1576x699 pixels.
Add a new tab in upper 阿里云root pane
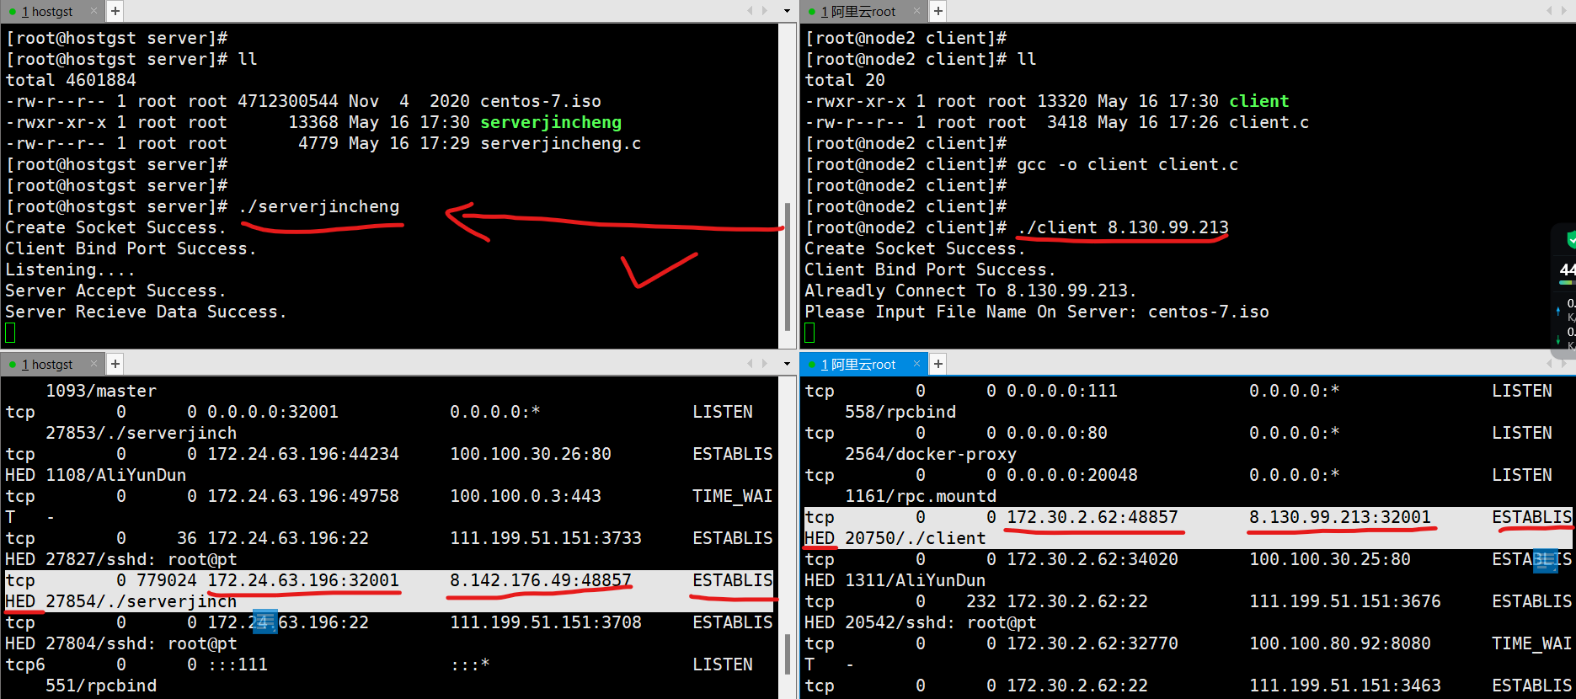click(938, 11)
